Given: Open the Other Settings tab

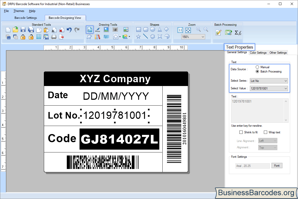Looking at the screenshot, I should (x=278, y=52).
